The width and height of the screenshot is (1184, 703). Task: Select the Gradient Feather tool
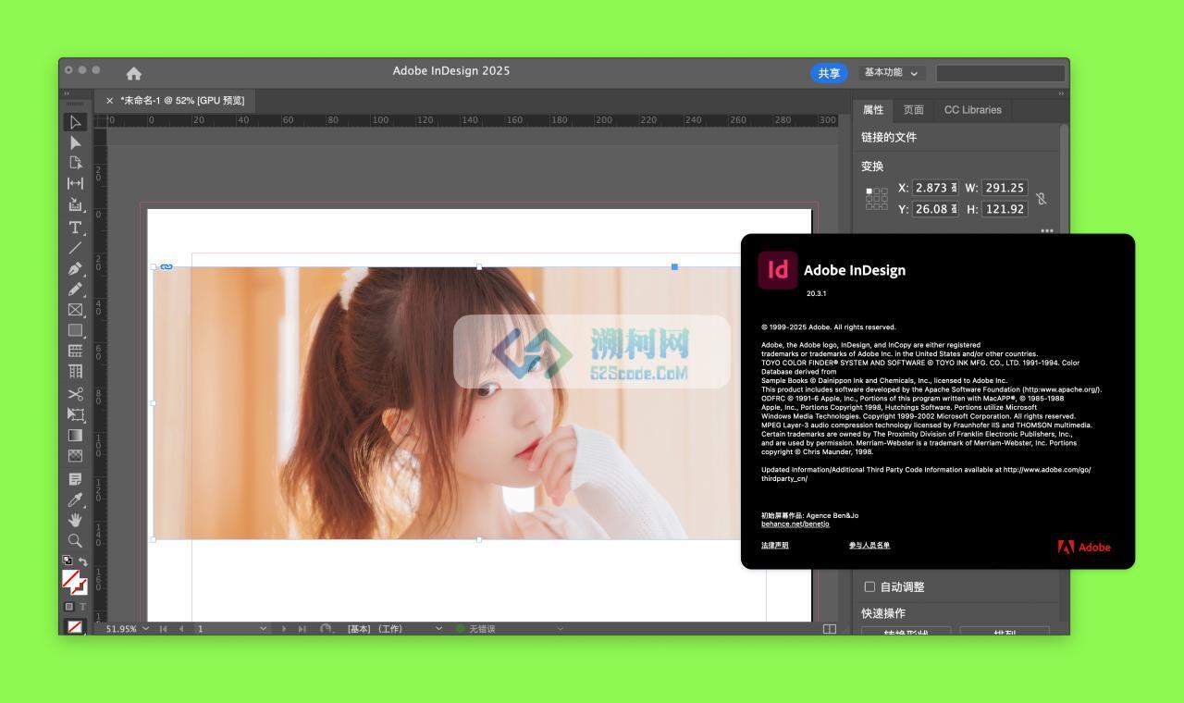coord(76,455)
